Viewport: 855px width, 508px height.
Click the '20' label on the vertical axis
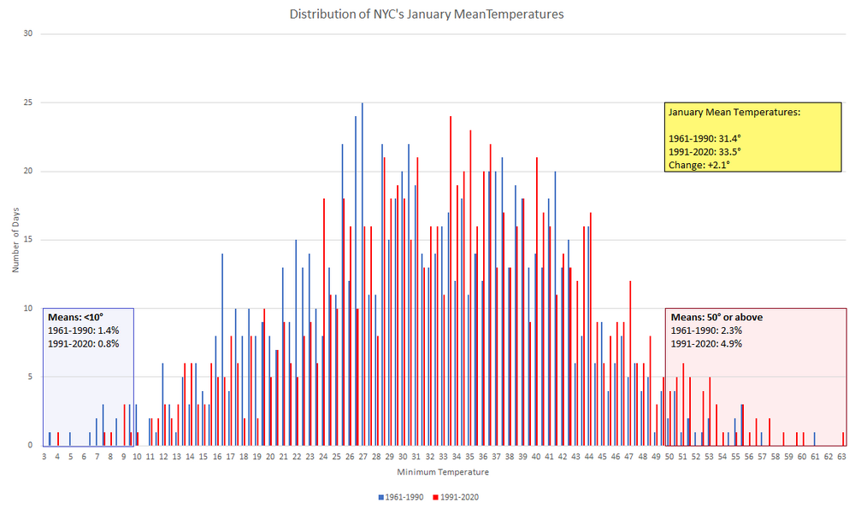click(28, 171)
